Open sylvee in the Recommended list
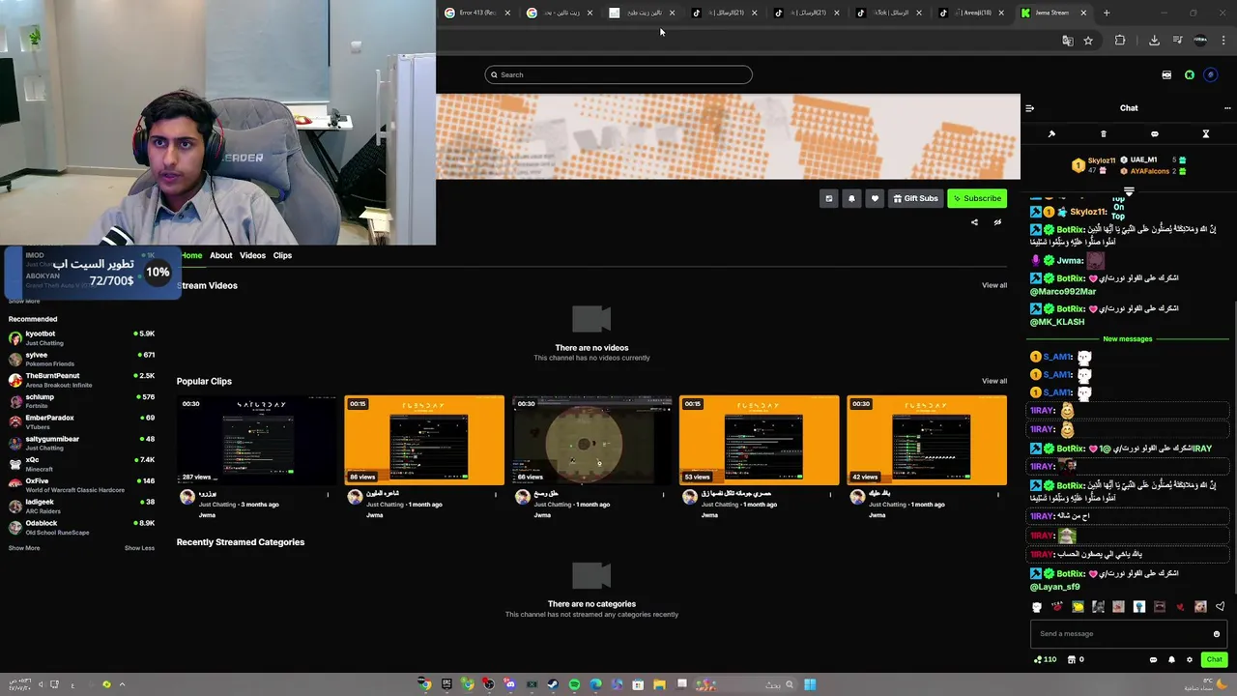The height and width of the screenshot is (696, 1237). coord(81,359)
